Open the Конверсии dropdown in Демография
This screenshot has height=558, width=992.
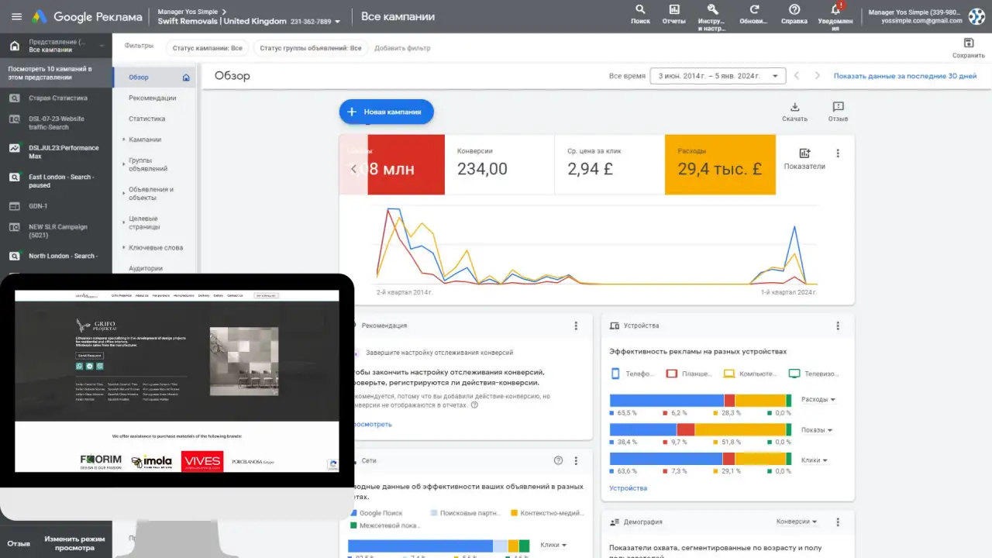(x=797, y=522)
